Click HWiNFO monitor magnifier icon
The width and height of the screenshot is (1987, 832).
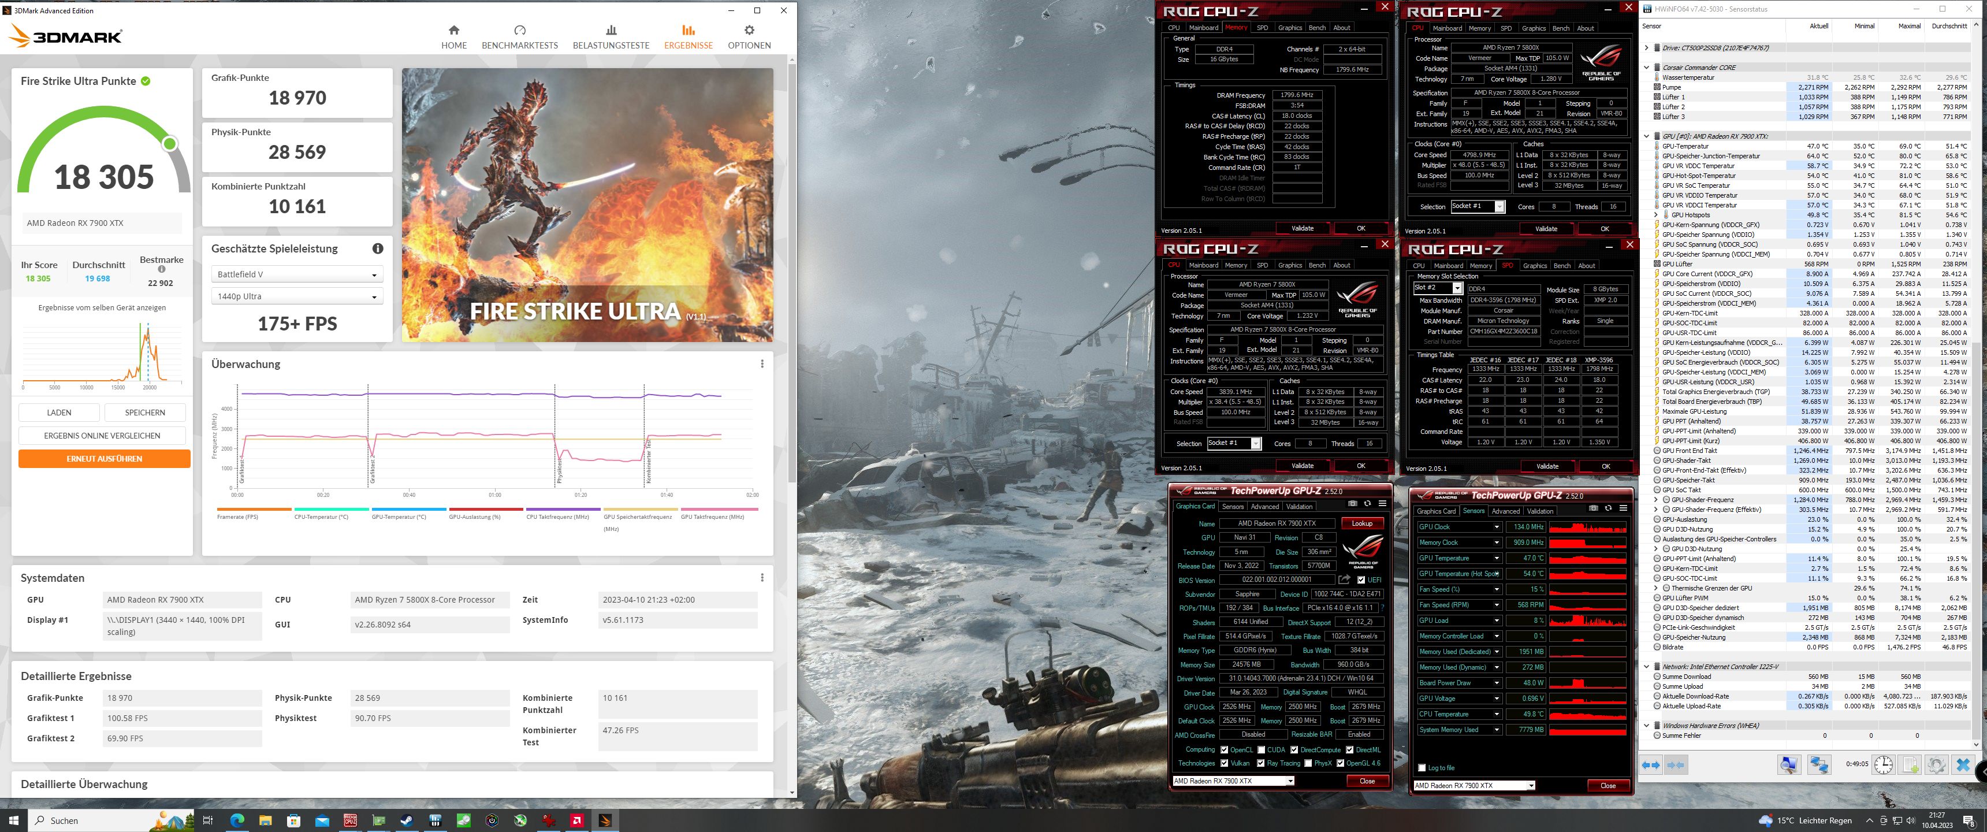tap(1789, 765)
